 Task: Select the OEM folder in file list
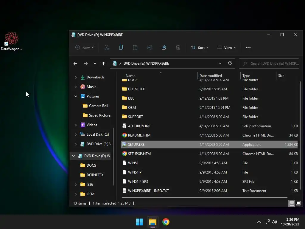tap(209, 107)
